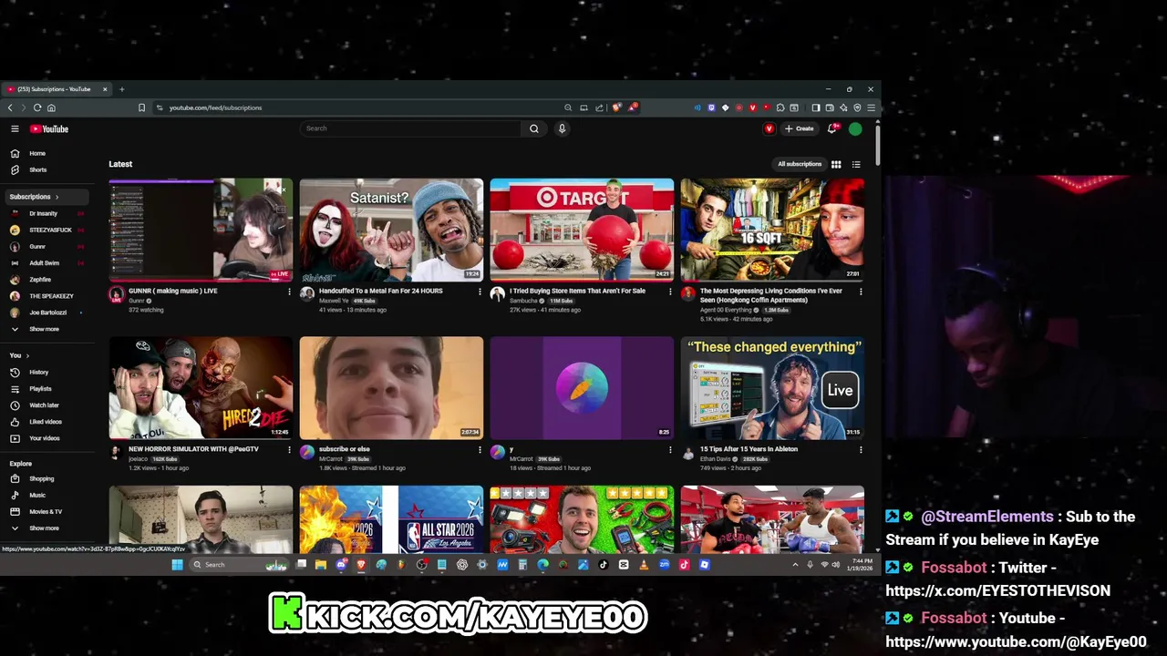Open Zephfire channel in sidebar

click(46, 280)
